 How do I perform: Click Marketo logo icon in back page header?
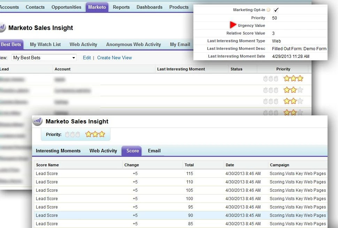point(2,28)
